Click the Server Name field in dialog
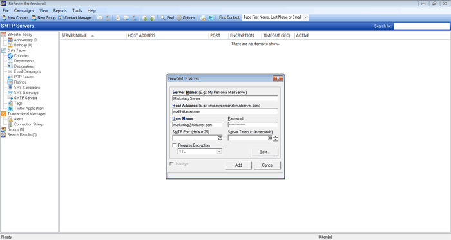The image size is (451, 240). [225, 98]
